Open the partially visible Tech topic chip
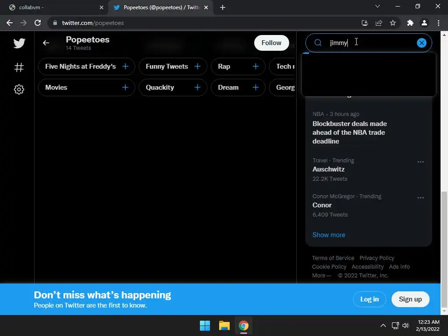Viewport: 448px width, 336px height. click(x=282, y=66)
